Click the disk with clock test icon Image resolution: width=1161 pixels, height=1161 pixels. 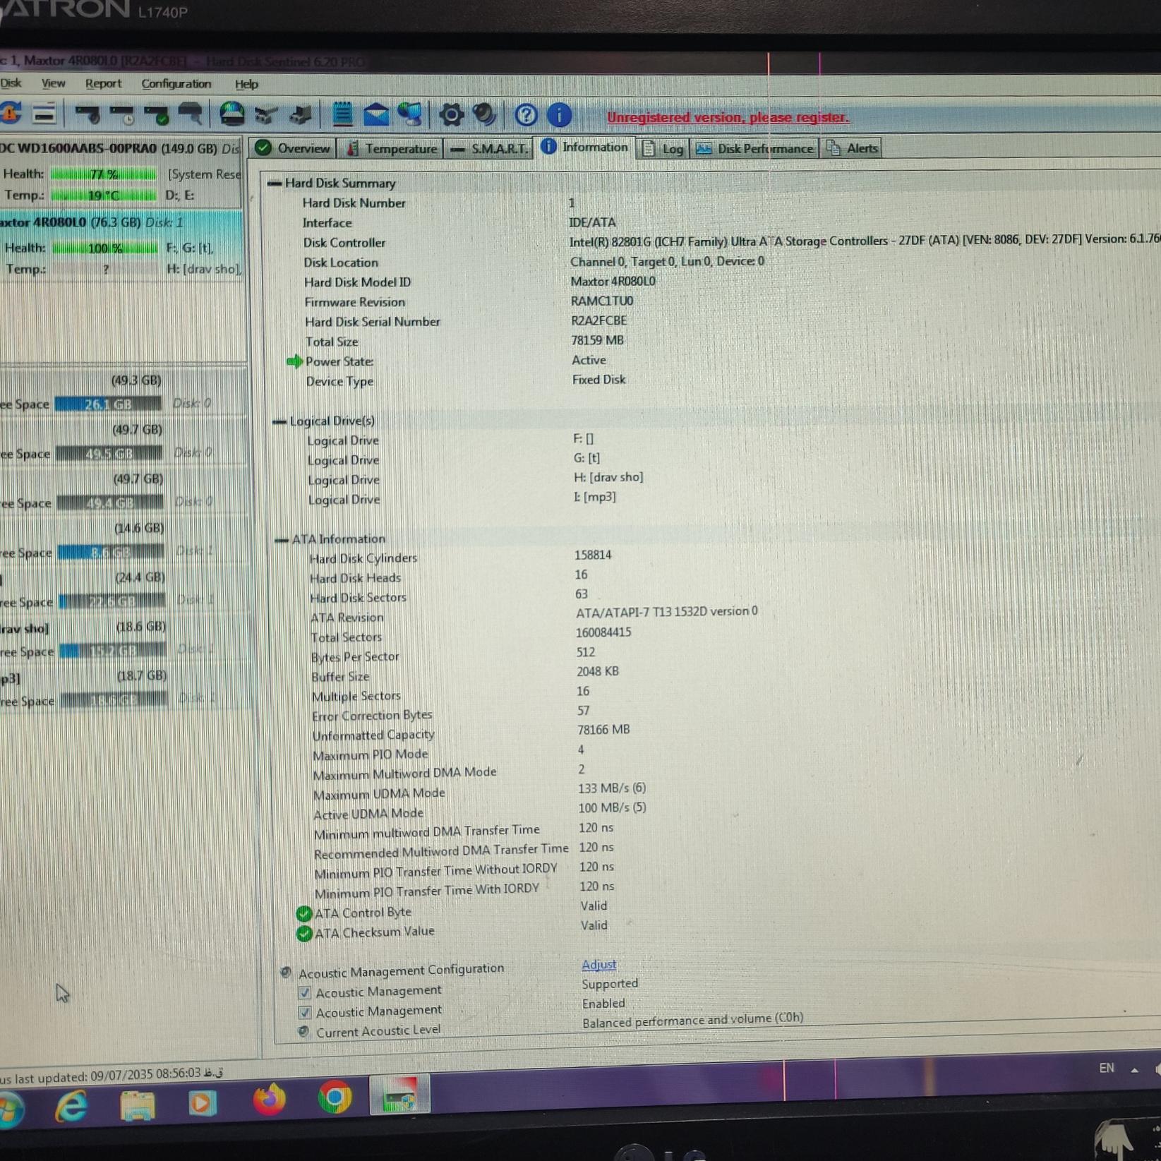click(123, 114)
